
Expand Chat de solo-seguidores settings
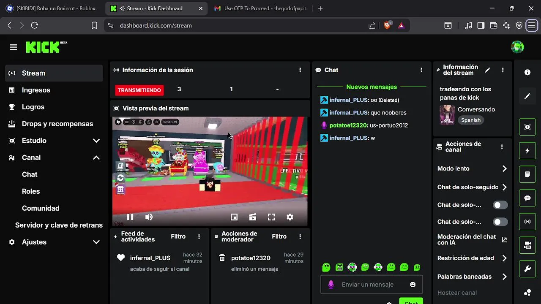(473, 187)
